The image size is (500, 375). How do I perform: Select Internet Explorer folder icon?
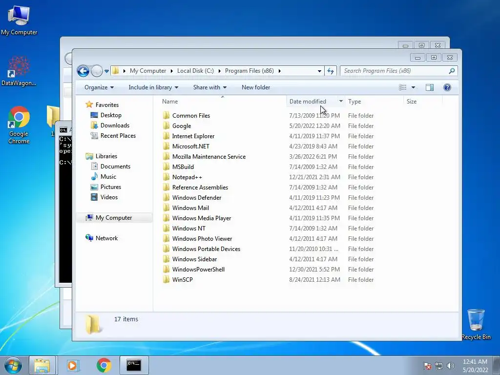(x=166, y=136)
